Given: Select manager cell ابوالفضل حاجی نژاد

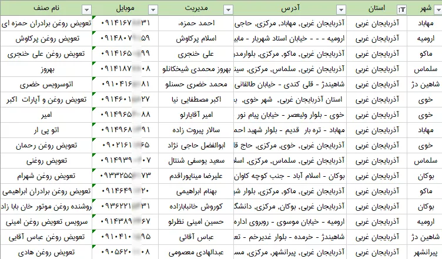Looking at the screenshot, I should click(196, 145).
